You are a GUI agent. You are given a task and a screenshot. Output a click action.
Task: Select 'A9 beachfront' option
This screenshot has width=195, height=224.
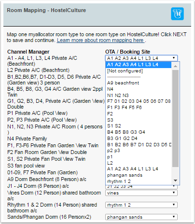tap(139, 83)
